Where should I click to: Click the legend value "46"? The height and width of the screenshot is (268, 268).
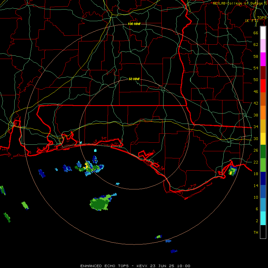(256, 92)
